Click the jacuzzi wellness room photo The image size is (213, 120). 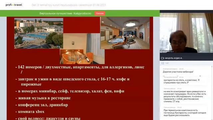125,33
